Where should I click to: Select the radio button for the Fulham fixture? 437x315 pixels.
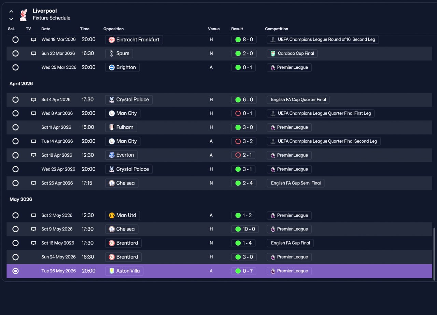click(x=15, y=127)
